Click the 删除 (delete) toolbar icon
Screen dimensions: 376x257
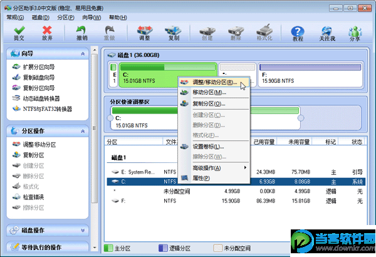click(236, 33)
